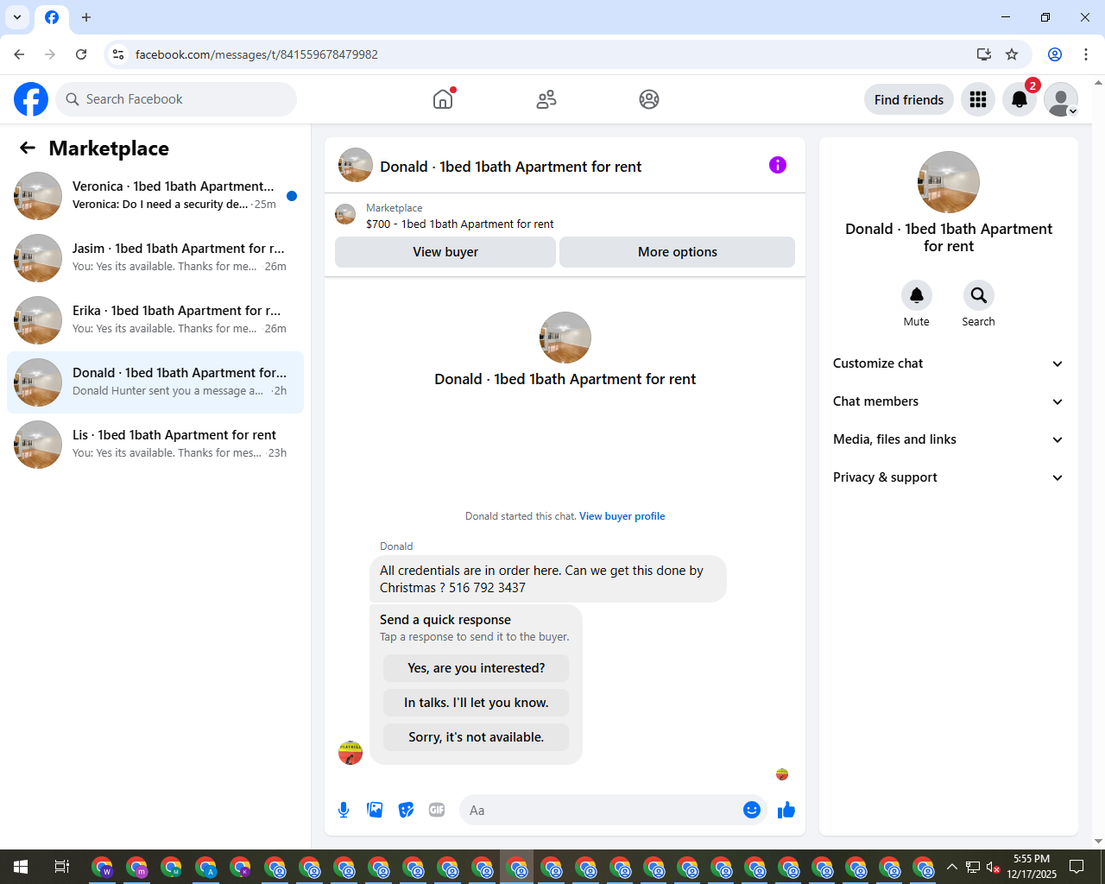Click the message mentioning Christmas
This screenshot has height=884, width=1105.
(548, 579)
